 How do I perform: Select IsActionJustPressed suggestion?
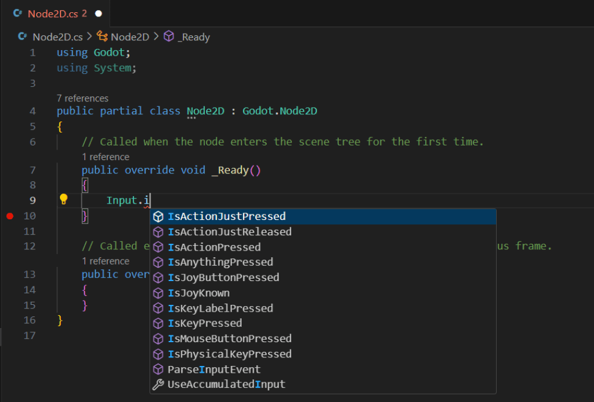[323, 216]
